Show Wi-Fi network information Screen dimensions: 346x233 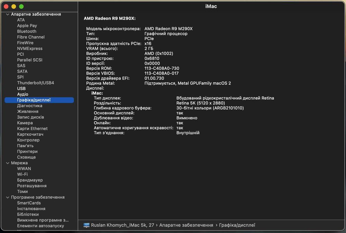[22, 174]
